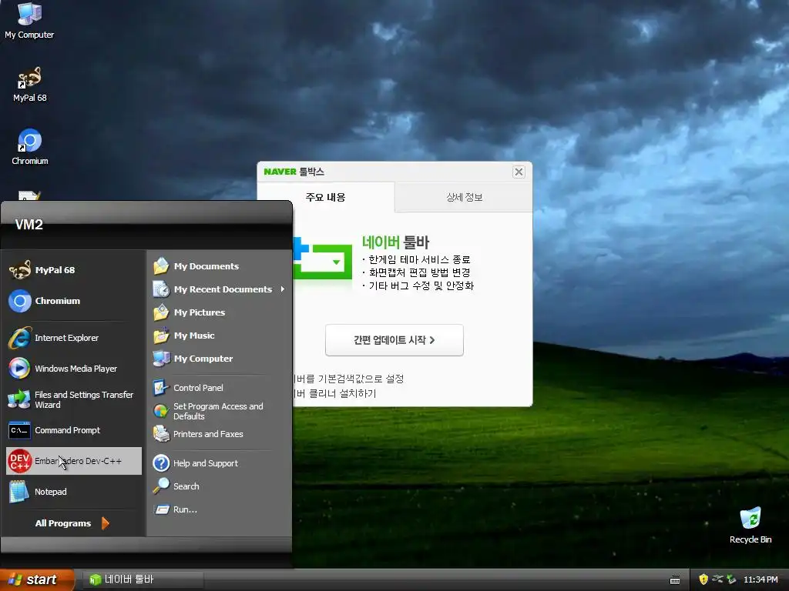Expand All Programs list
The height and width of the screenshot is (591, 789).
[x=72, y=523]
